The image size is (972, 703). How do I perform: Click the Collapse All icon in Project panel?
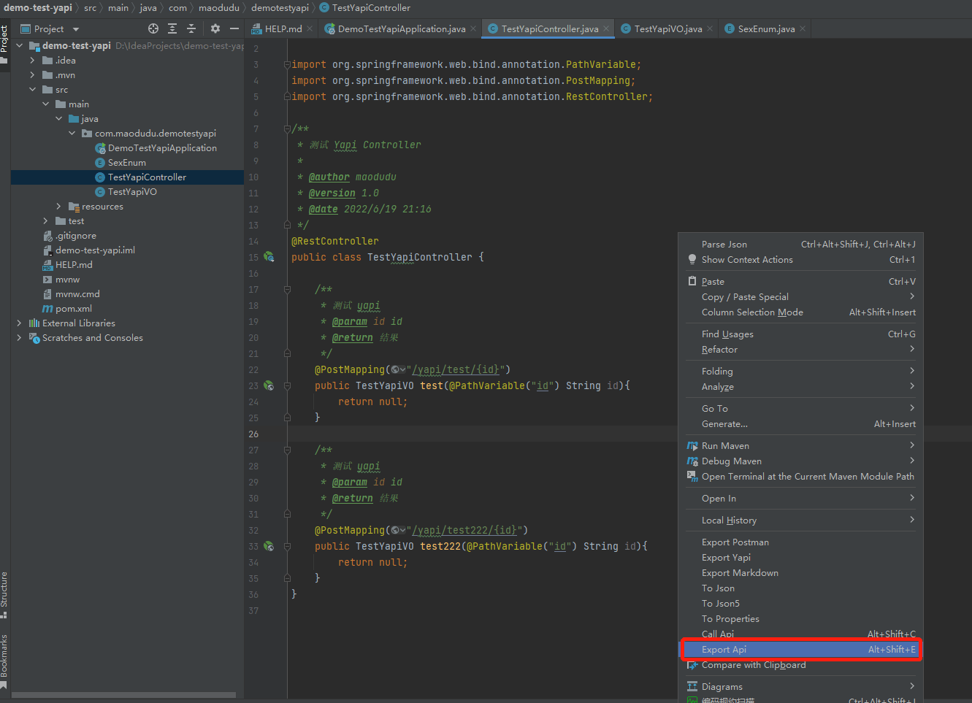pyautogui.click(x=191, y=28)
